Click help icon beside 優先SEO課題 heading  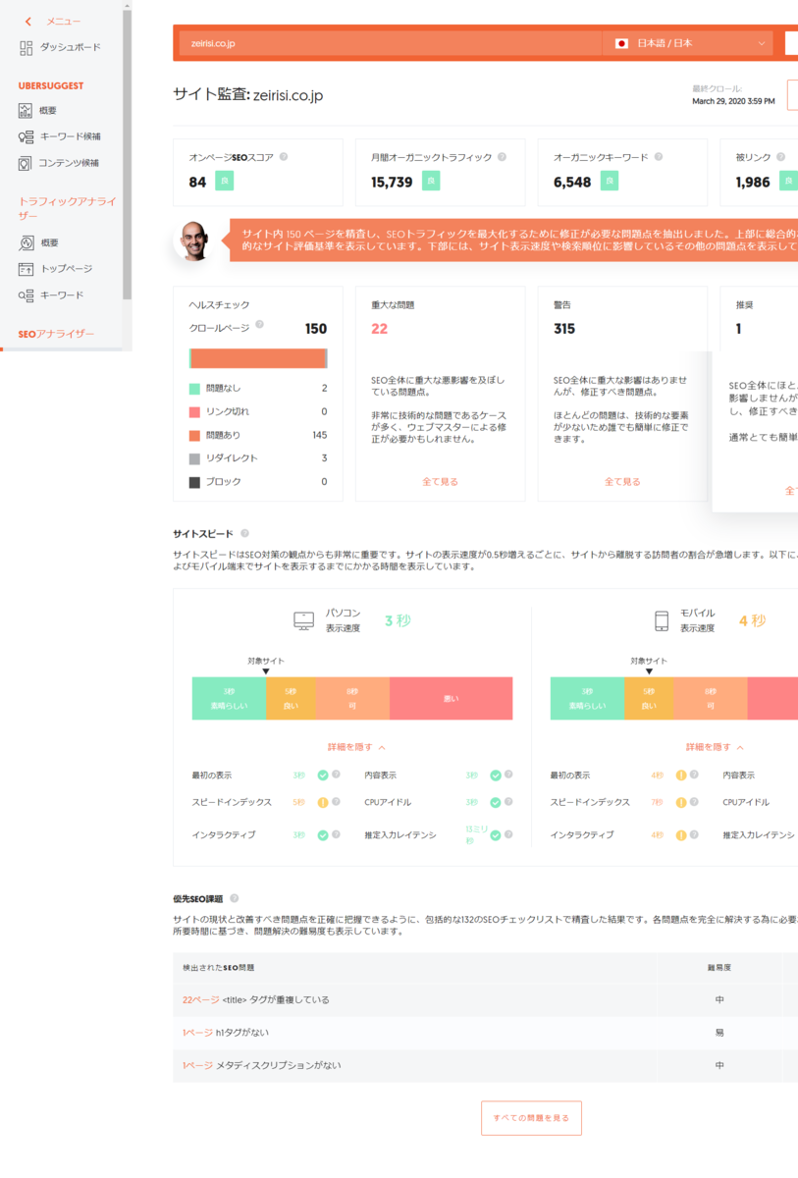tap(234, 898)
